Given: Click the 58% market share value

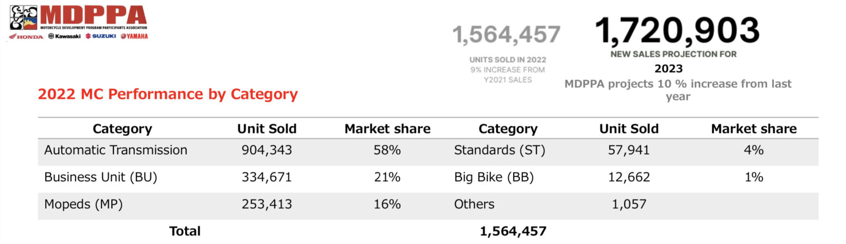Looking at the screenshot, I should [x=387, y=150].
